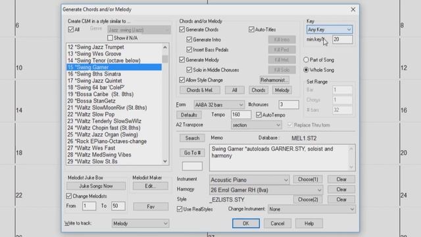
Task: Select 26 *Rock EPiano-Octaves-change melodist
Action: tap(114, 142)
